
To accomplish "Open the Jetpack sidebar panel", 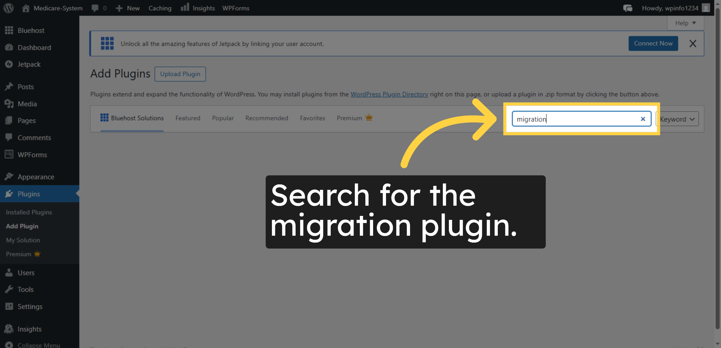I will 29,64.
